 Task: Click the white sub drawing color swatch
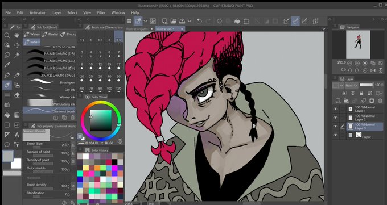click(17, 164)
